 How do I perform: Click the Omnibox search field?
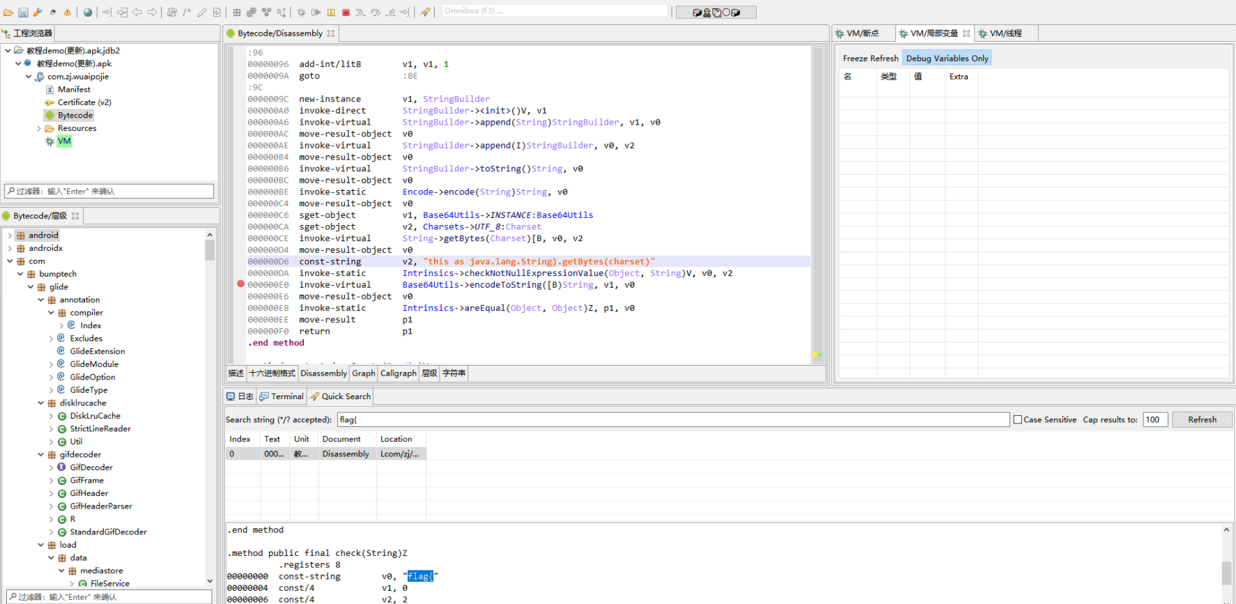(x=554, y=11)
